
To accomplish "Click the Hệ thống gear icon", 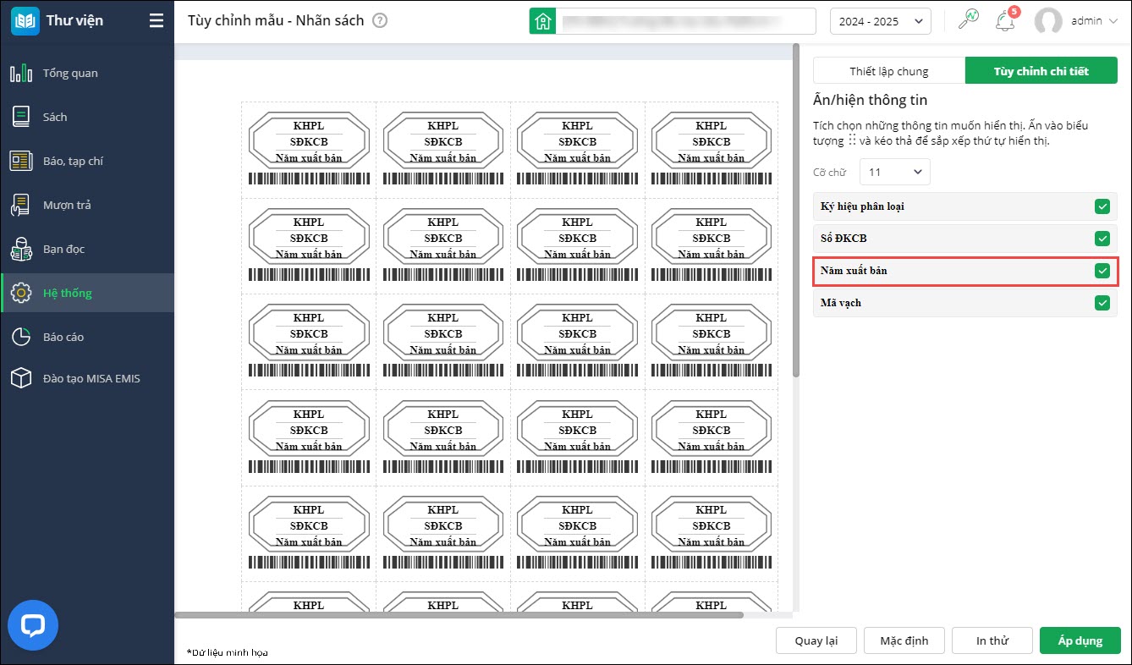I will (x=21, y=293).
